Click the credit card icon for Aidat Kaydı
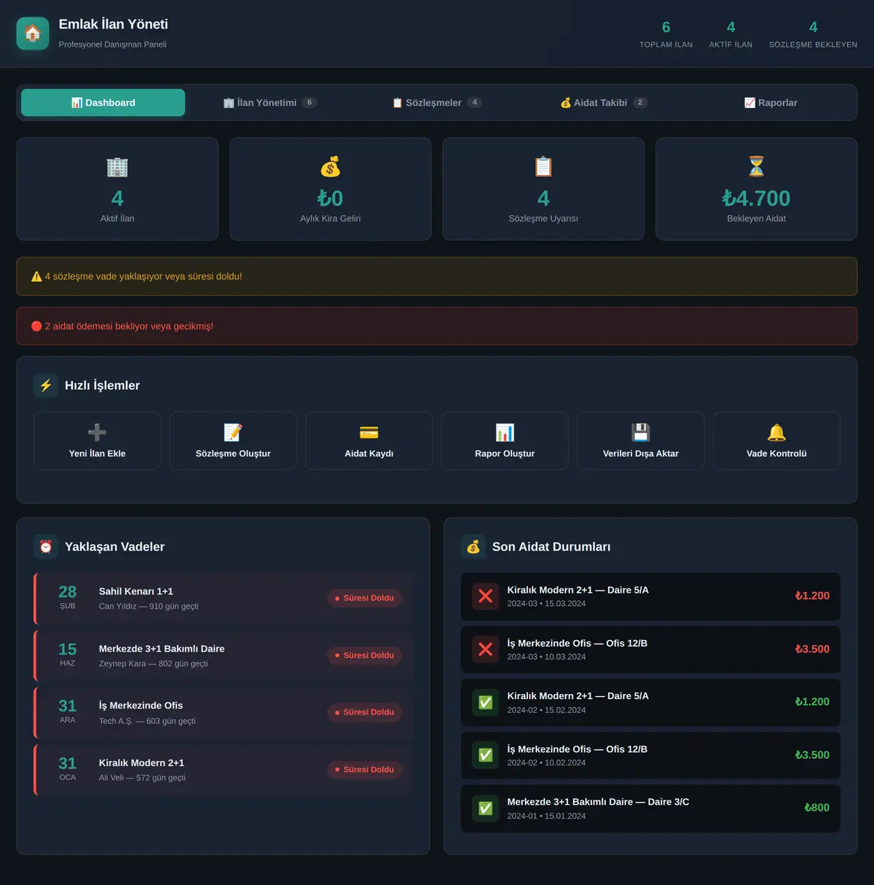874x885 pixels. (x=369, y=432)
